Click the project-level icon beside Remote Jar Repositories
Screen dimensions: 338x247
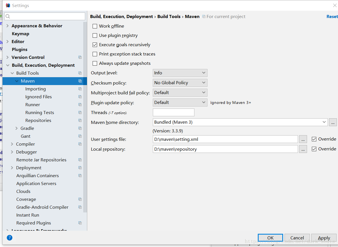pos(80,160)
